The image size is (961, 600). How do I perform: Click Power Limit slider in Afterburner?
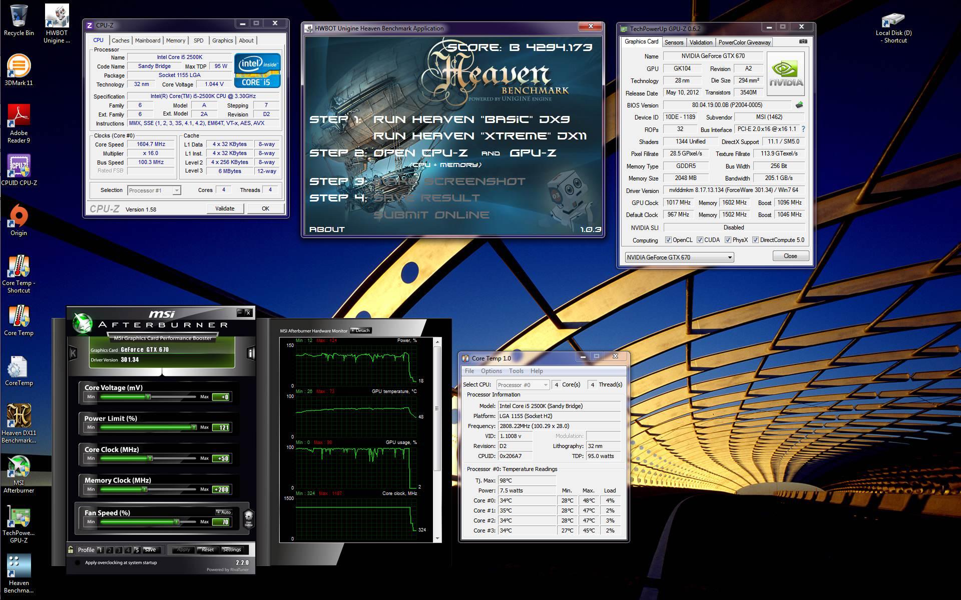148,427
